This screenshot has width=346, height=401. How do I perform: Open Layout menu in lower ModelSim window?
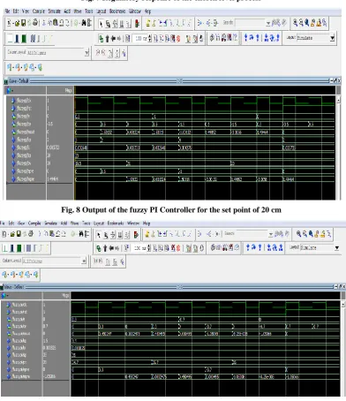click(x=99, y=223)
